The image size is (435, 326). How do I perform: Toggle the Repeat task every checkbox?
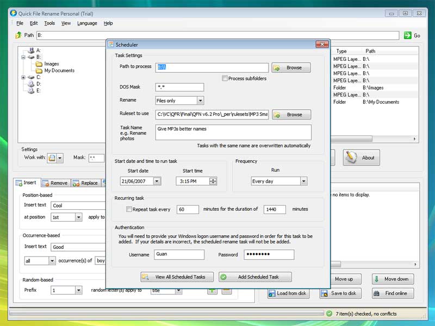click(129, 209)
